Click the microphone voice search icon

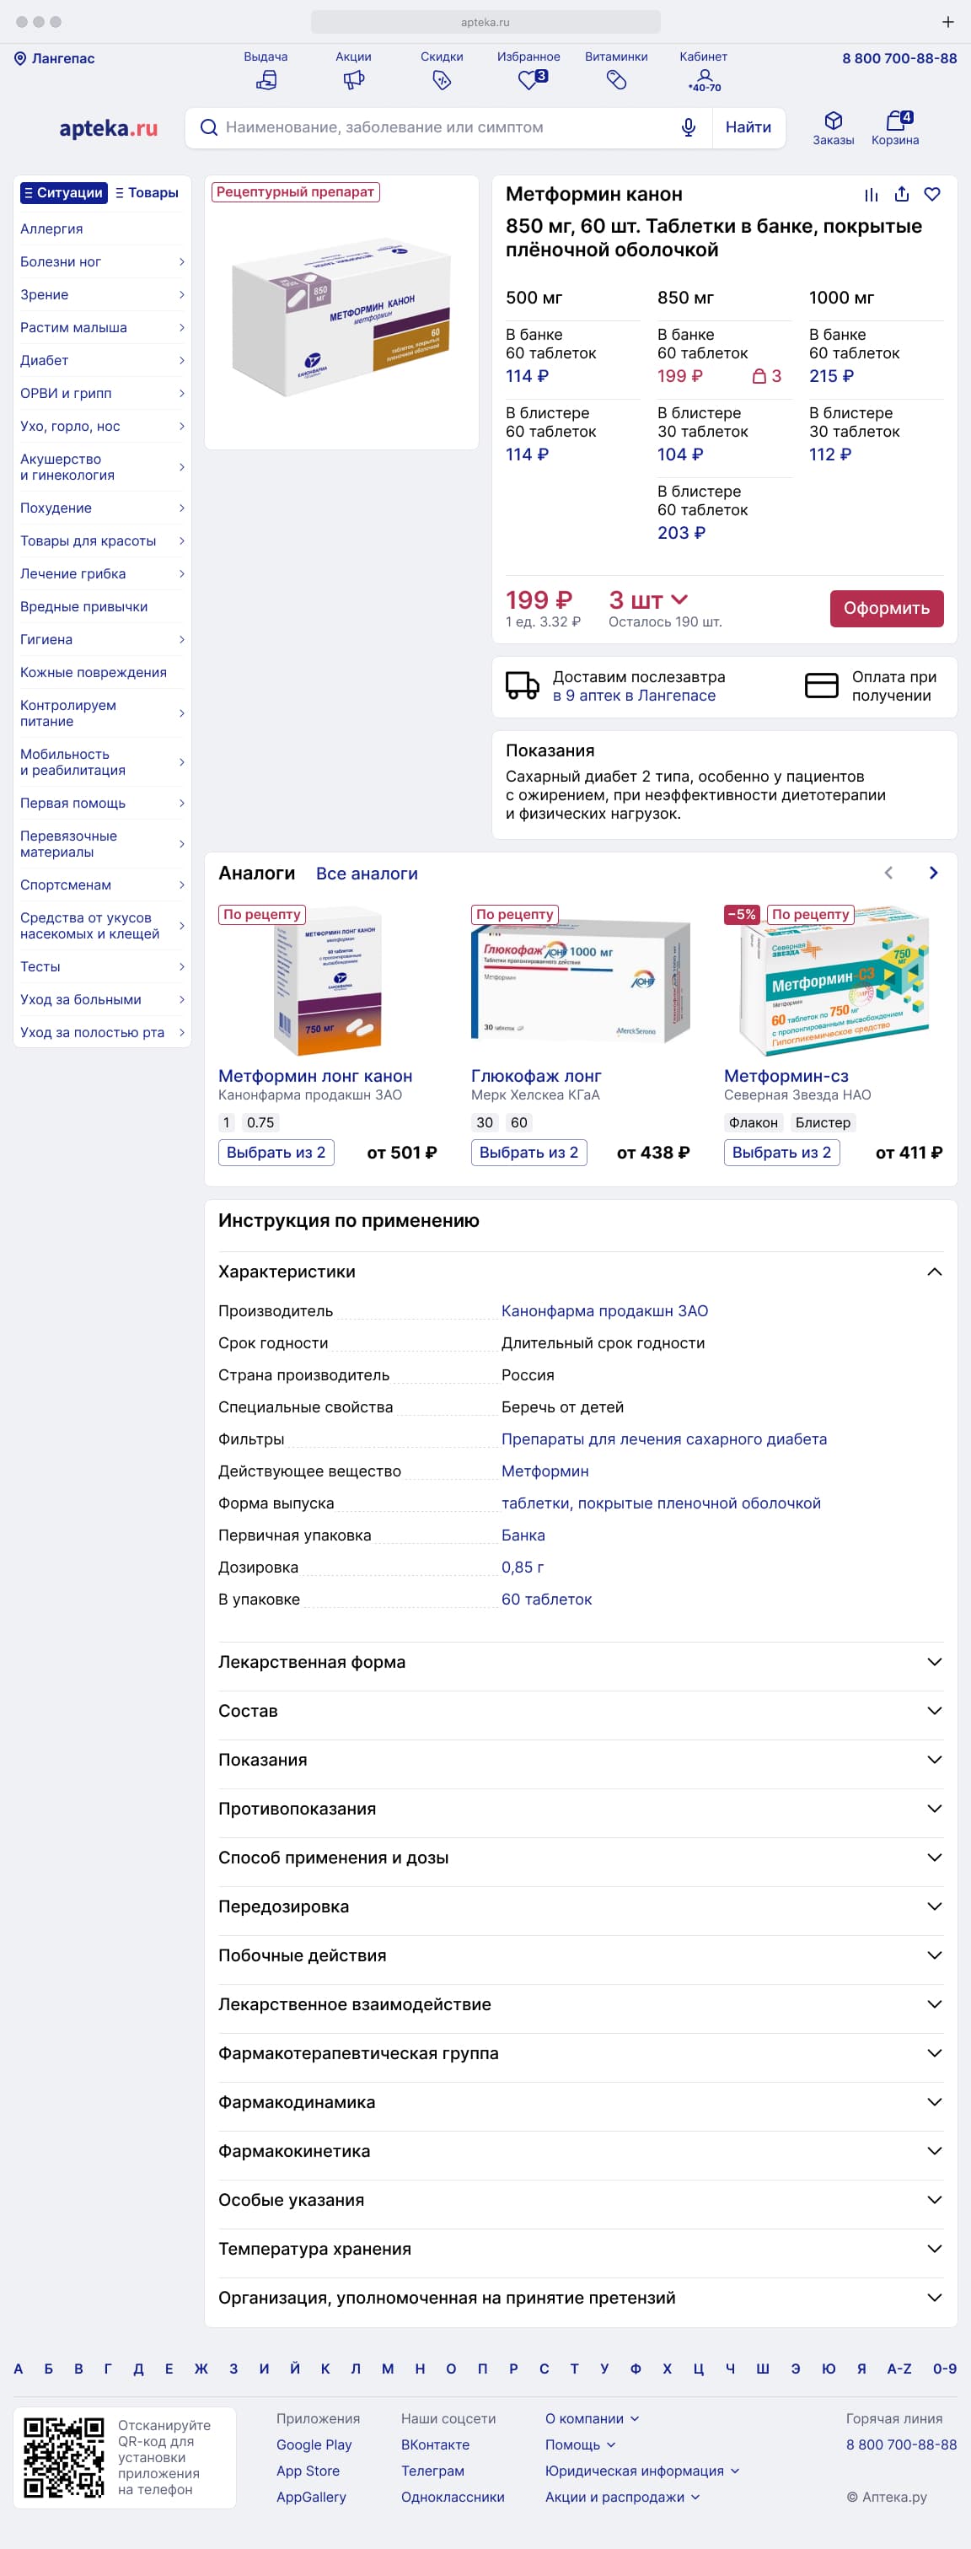[x=688, y=127]
